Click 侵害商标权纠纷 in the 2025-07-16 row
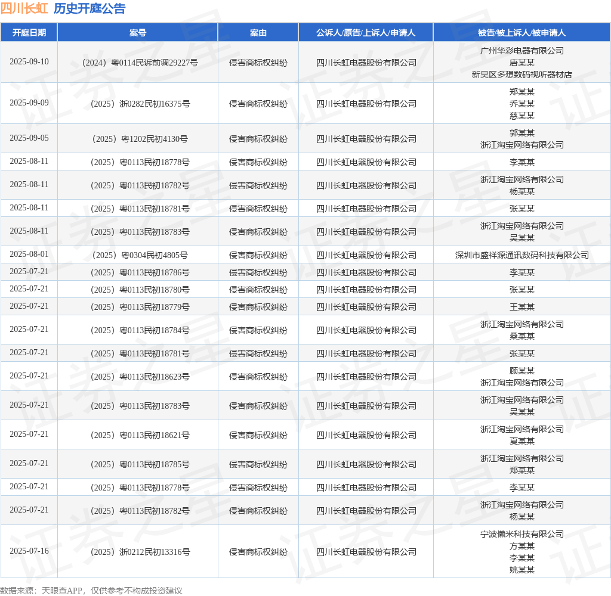This screenshot has width=611, height=596. click(258, 552)
